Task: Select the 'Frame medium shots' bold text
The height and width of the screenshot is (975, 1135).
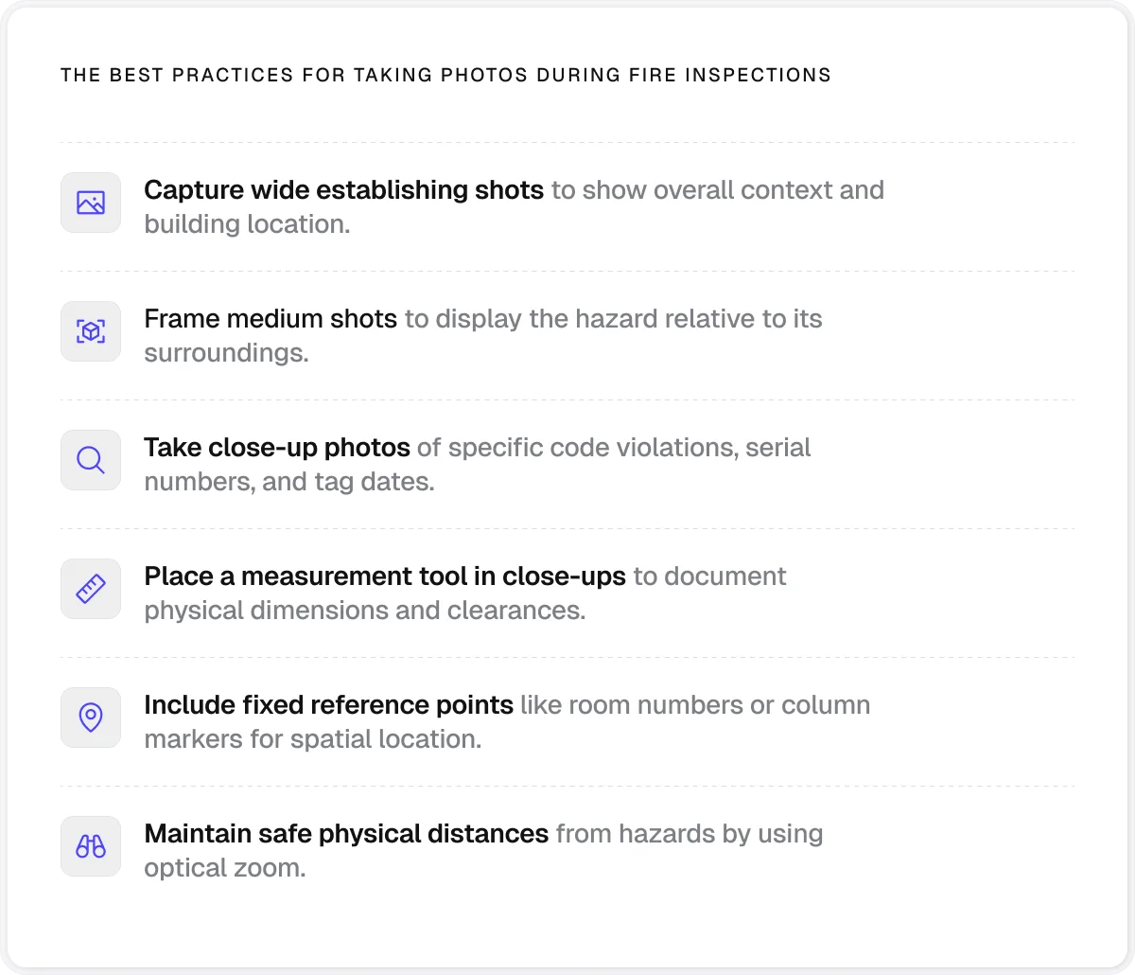Action: [x=271, y=319]
